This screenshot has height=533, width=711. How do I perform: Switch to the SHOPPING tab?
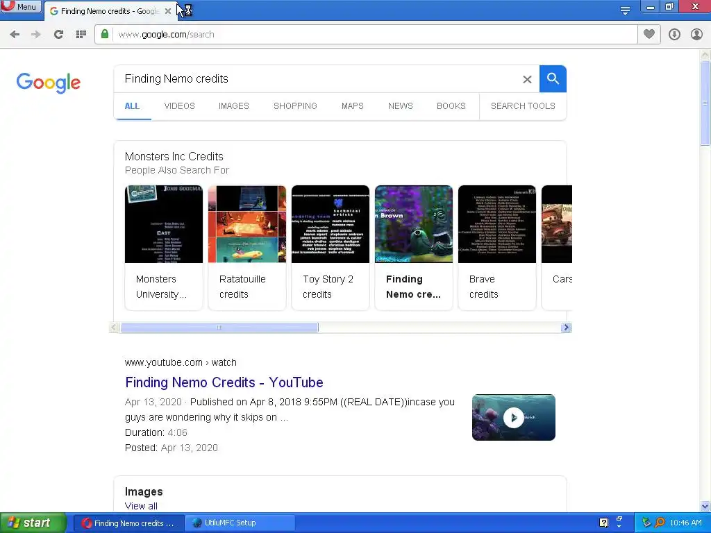coord(295,106)
